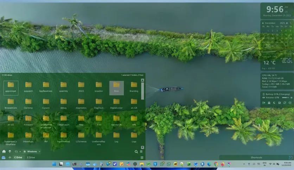
Task: Select the assembly folder
Action: coord(63,88)
